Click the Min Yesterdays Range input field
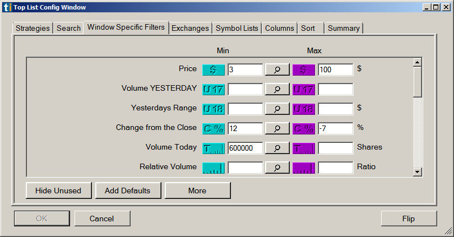This screenshot has height=237, width=454. (x=245, y=109)
